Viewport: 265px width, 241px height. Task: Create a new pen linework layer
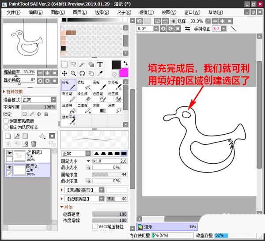pos(17,136)
